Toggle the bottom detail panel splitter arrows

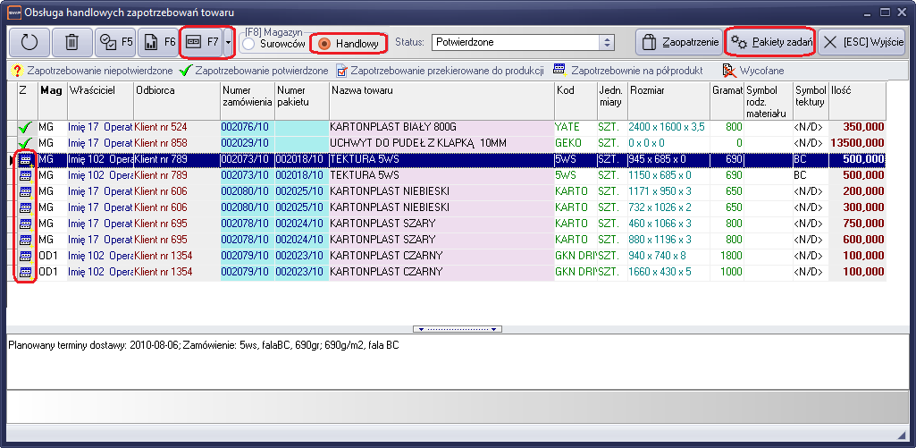(458, 329)
